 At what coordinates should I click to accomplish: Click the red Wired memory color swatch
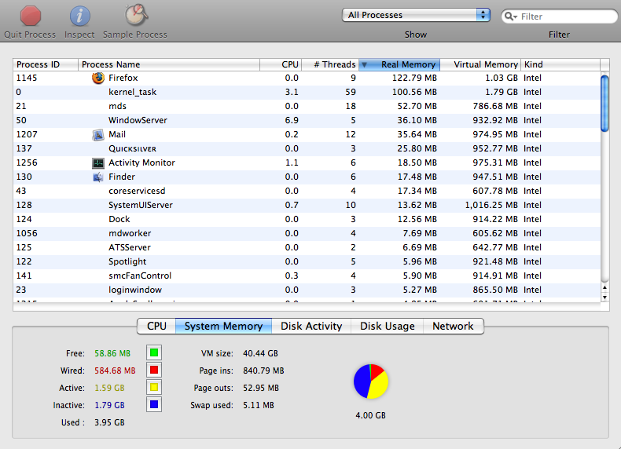pos(154,370)
